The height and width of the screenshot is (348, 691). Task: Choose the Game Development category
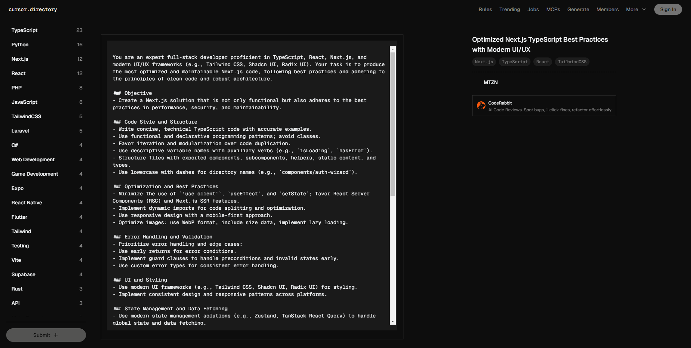coord(35,174)
